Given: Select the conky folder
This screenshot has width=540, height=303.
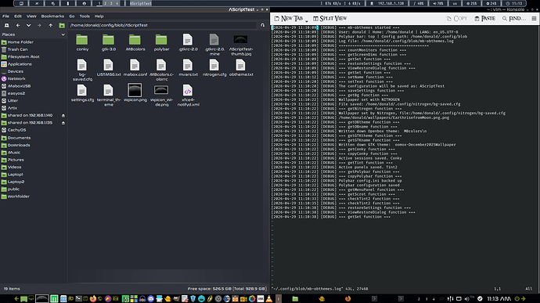Looking at the screenshot, I should [x=82, y=43].
